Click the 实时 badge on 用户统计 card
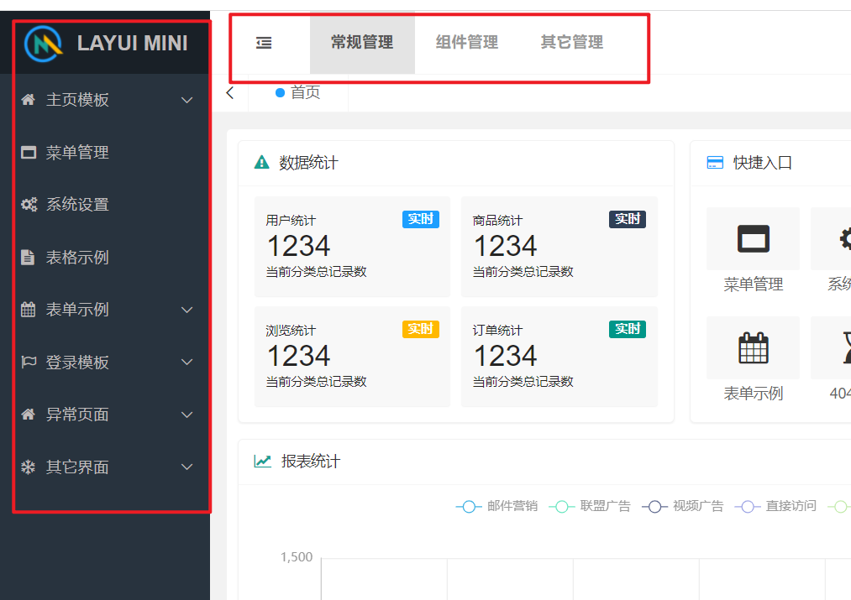This screenshot has width=851, height=600. 420,218
